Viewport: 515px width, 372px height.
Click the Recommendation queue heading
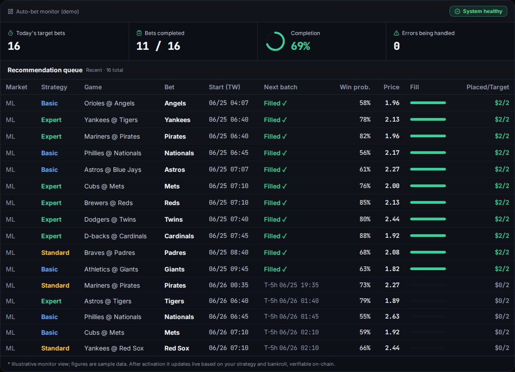tap(45, 70)
